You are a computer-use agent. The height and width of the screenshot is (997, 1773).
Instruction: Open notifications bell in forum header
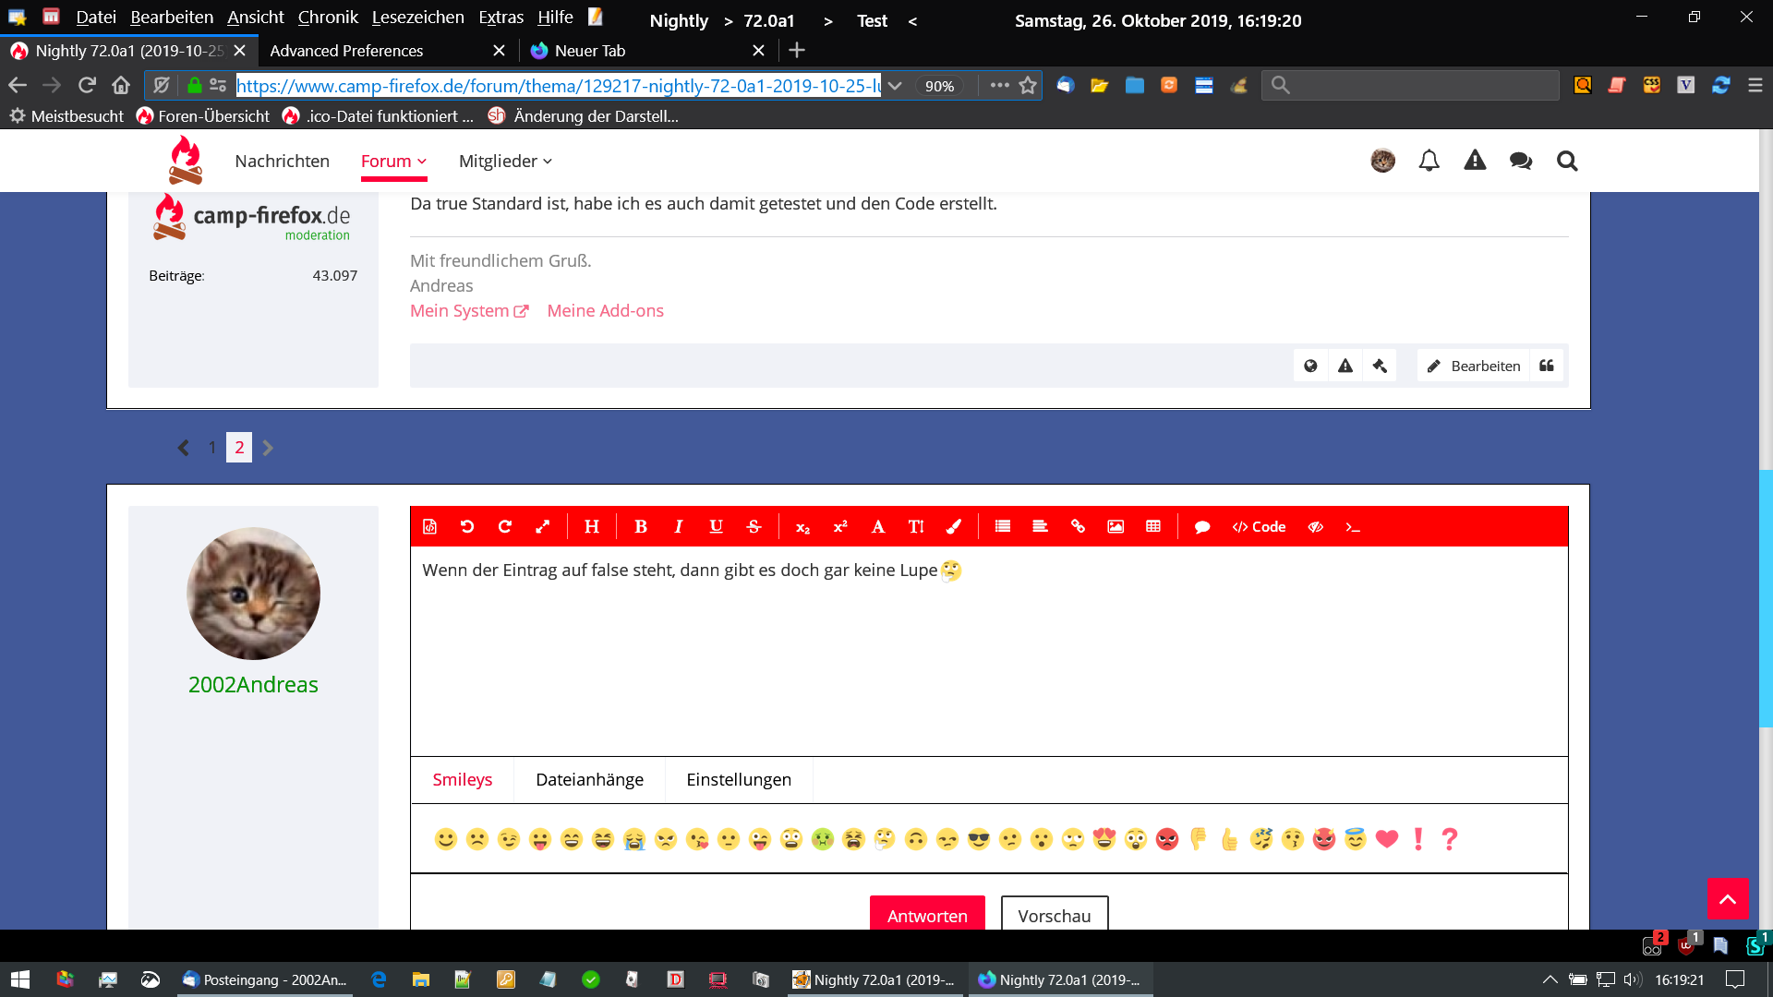coord(1429,161)
